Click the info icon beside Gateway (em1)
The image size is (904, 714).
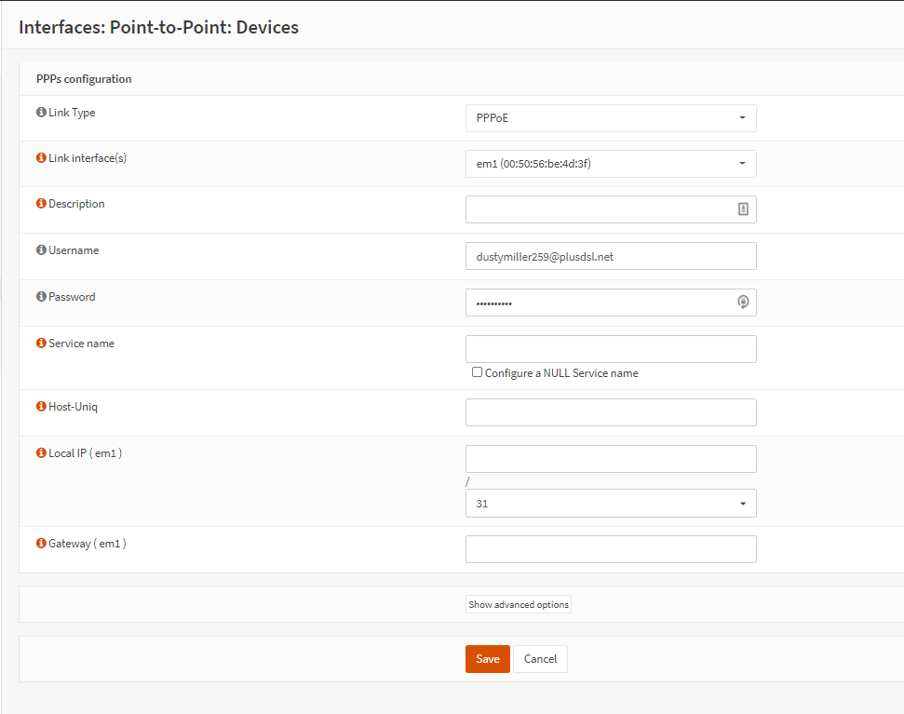pyautogui.click(x=41, y=543)
